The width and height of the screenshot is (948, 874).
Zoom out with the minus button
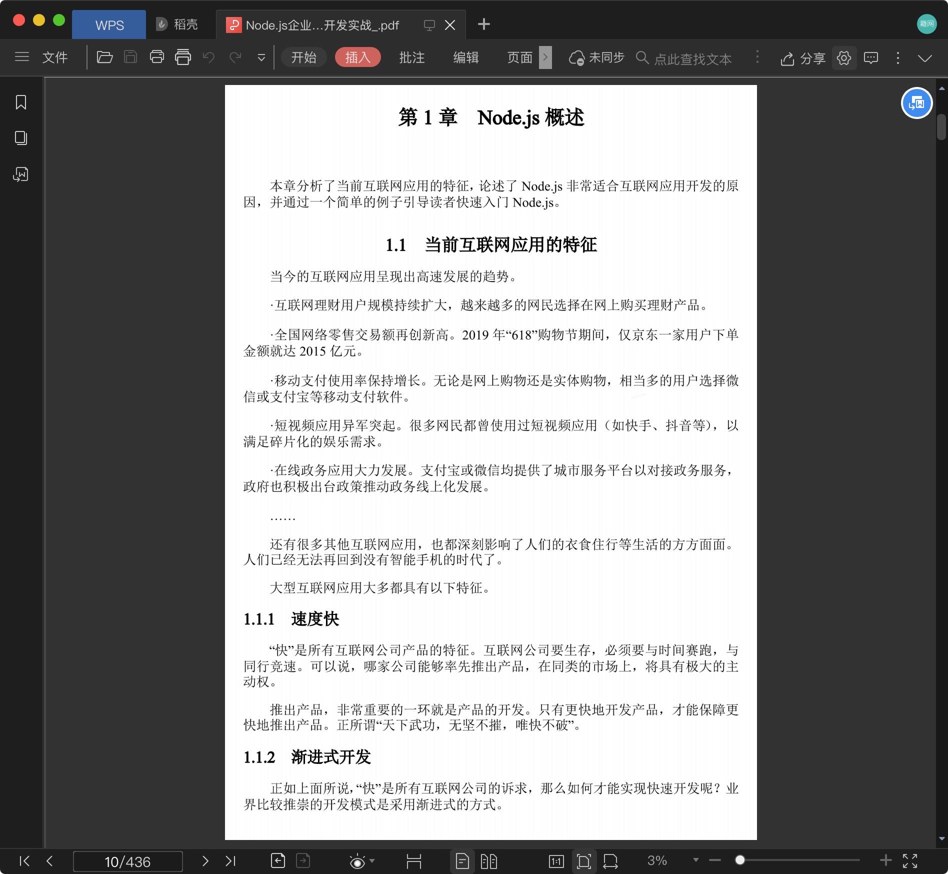coord(715,860)
